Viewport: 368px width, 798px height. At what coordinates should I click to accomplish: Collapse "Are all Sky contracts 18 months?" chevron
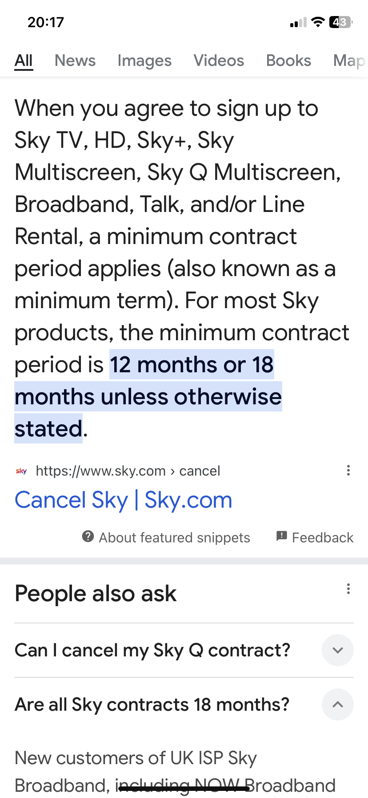tap(338, 704)
